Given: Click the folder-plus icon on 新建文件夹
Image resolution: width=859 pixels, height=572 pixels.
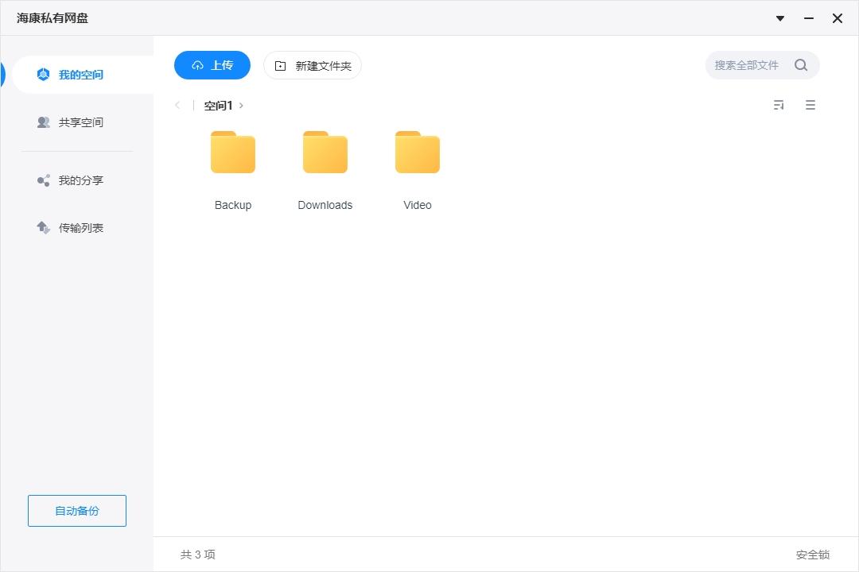Looking at the screenshot, I should coord(279,65).
